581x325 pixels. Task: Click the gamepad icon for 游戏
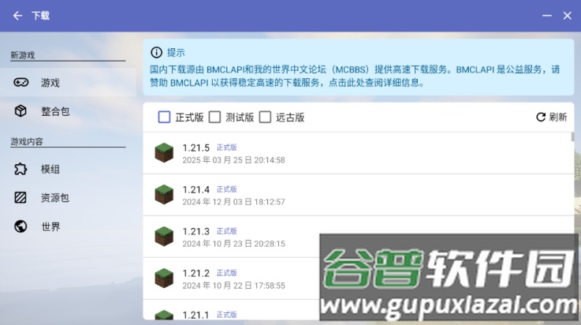(20, 82)
